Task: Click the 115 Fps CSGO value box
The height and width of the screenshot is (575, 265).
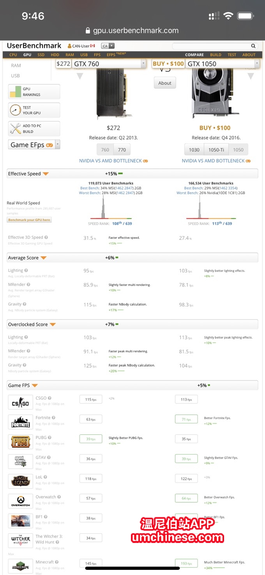Action: click(x=91, y=399)
